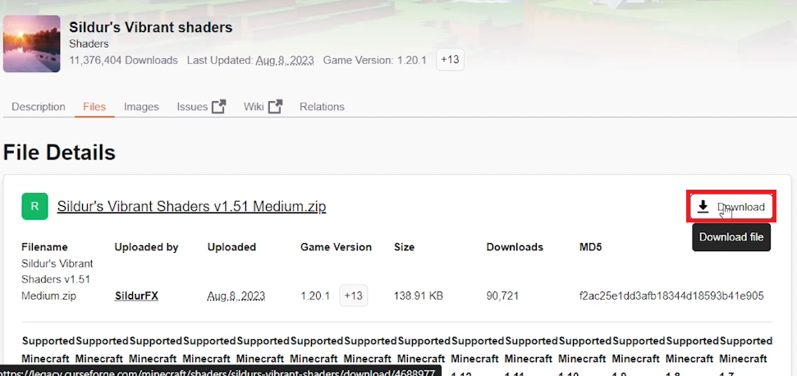Click the Aug 8, 2023 uploaded date in table
This screenshot has height=376, width=797.
pyautogui.click(x=236, y=296)
